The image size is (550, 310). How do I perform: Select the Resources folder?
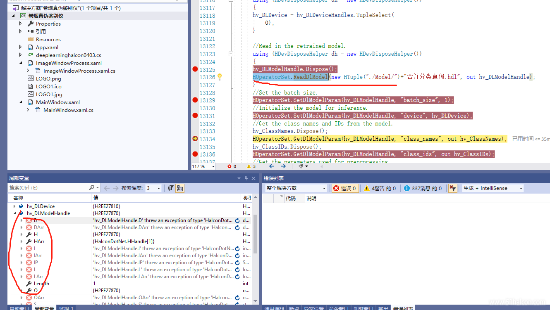click(x=48, y=39)
